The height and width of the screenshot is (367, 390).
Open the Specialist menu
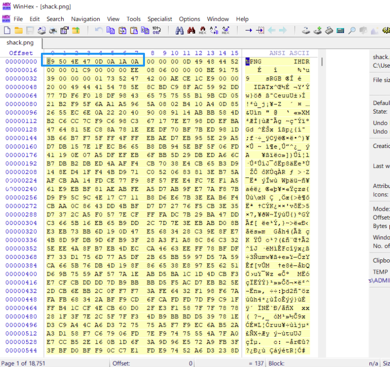(160, 19)
